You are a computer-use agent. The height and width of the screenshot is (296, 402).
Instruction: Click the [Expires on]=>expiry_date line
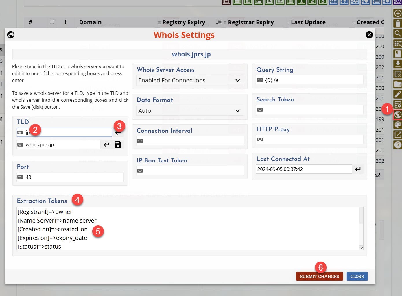coord(52,238)
